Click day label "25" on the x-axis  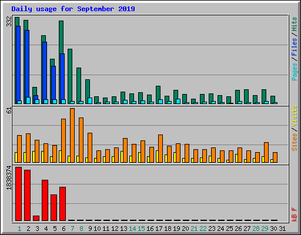(x=229, y=229)
